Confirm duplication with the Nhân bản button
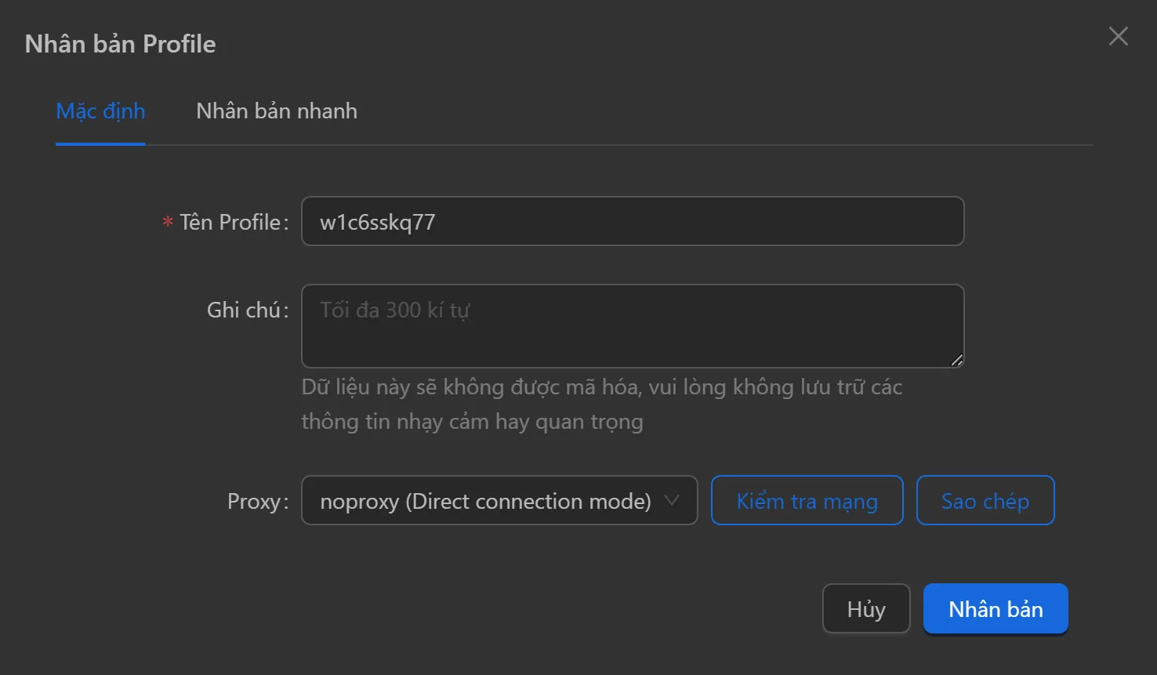The height and width of the screenshot is (675, 1157). tap(995, 608)
